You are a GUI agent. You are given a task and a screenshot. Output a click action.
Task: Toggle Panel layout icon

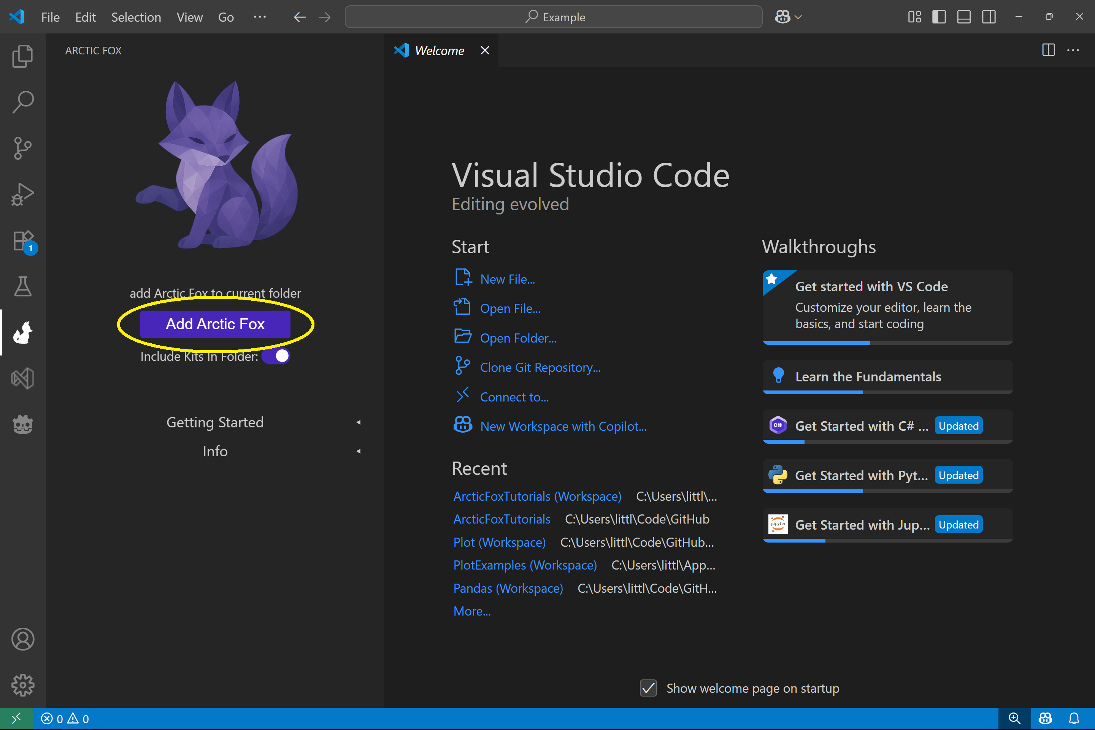(964, 17)
